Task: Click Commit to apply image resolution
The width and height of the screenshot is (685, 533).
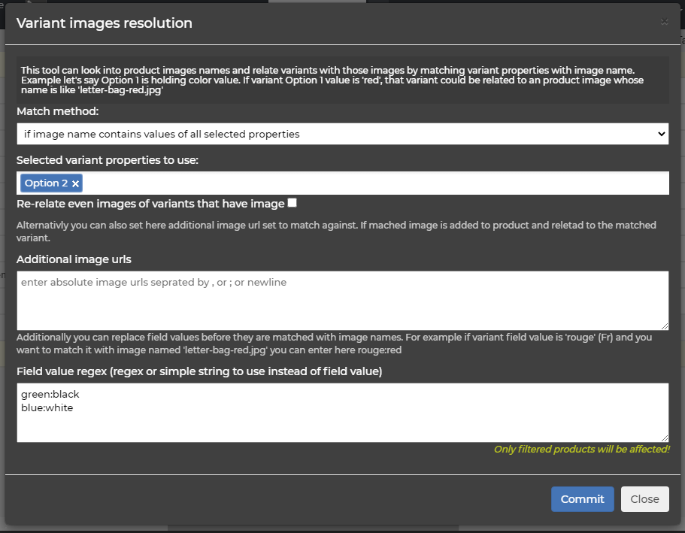Action: [582, 499]
